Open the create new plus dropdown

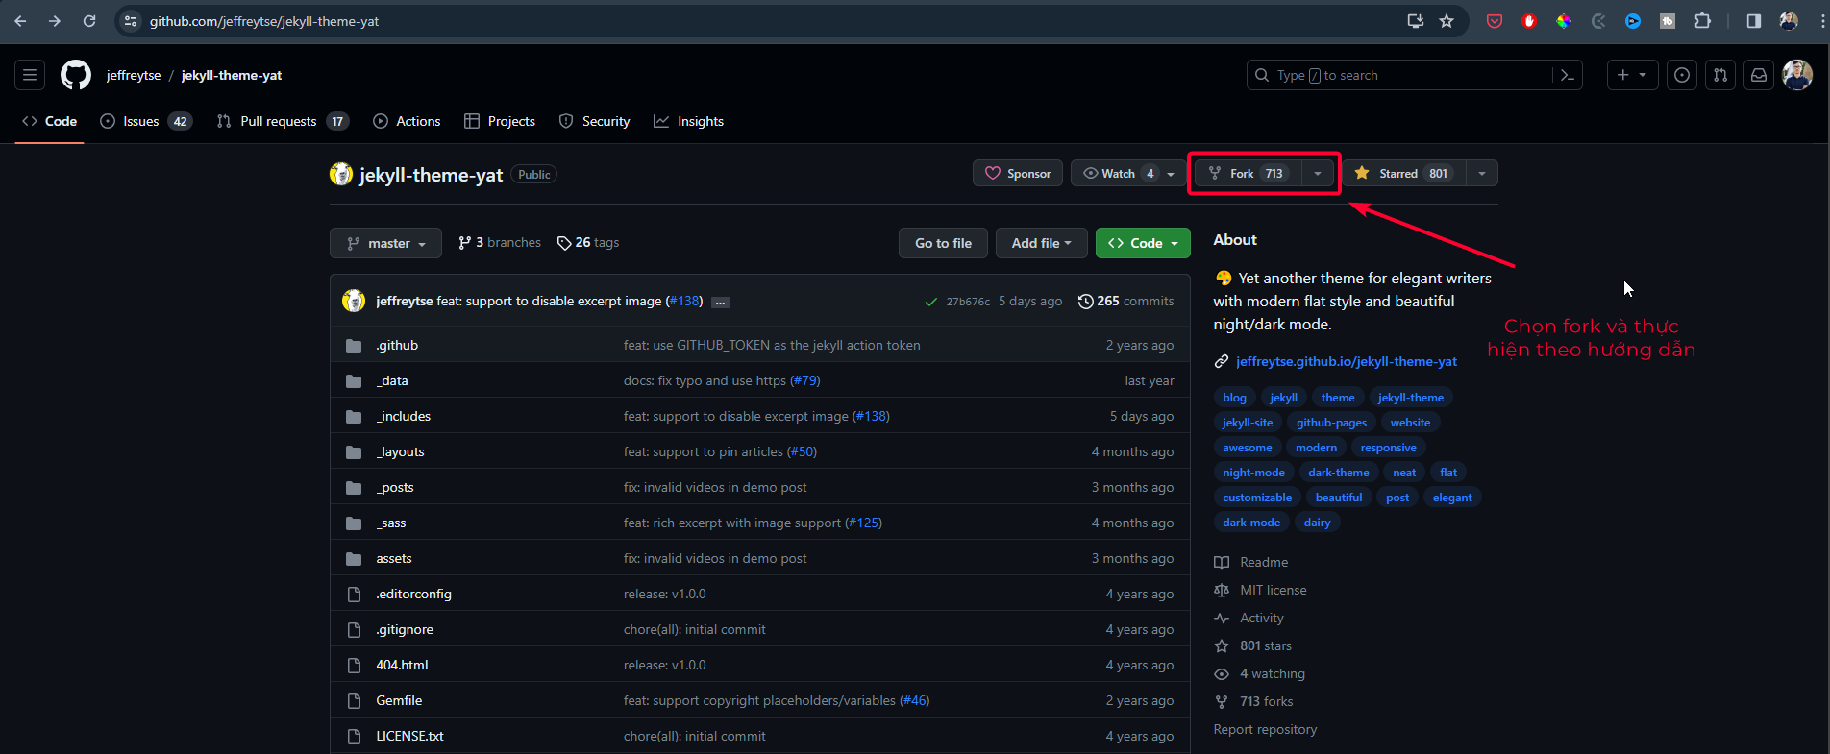[x=1632, y=75]
